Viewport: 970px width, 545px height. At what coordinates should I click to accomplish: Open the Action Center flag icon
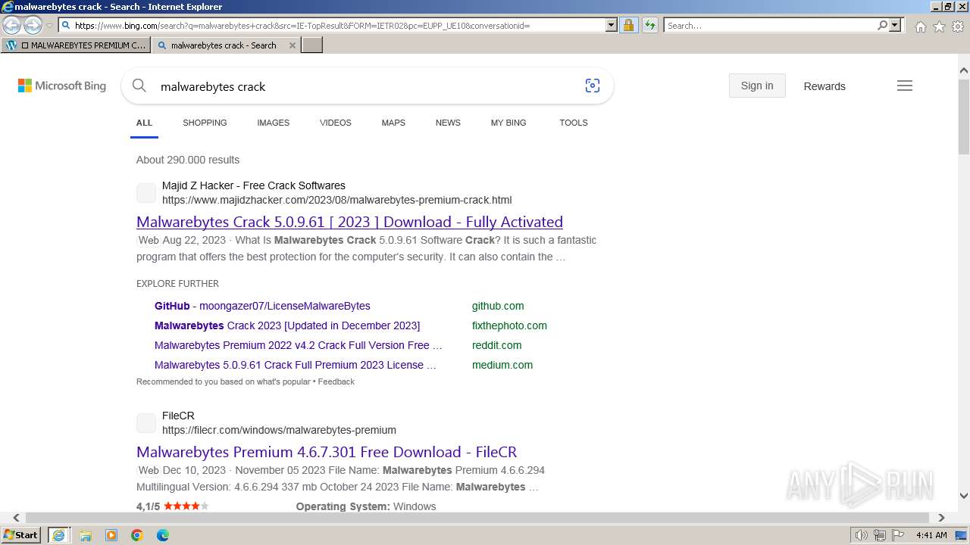[898, 535]
